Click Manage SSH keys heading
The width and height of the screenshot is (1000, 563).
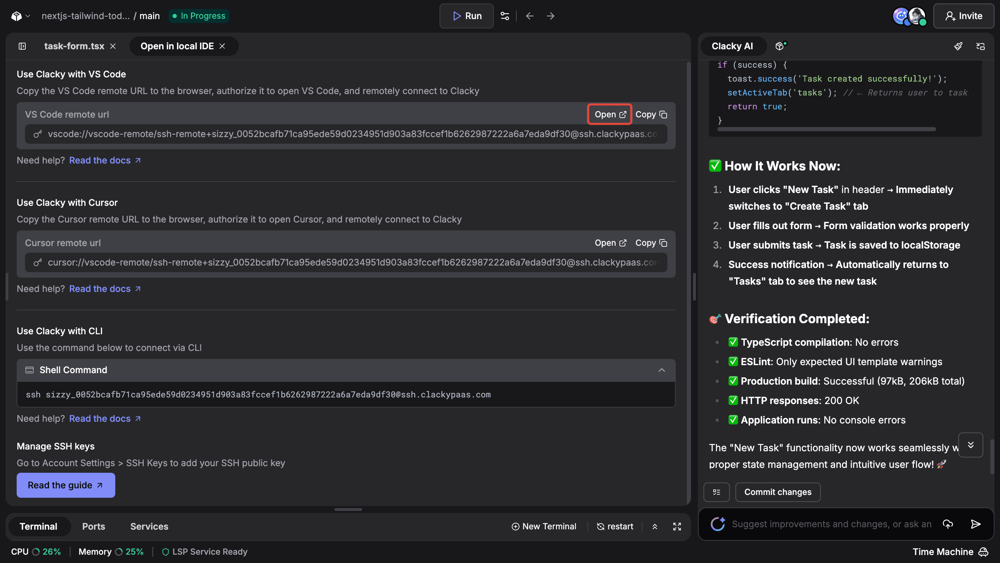56,446
